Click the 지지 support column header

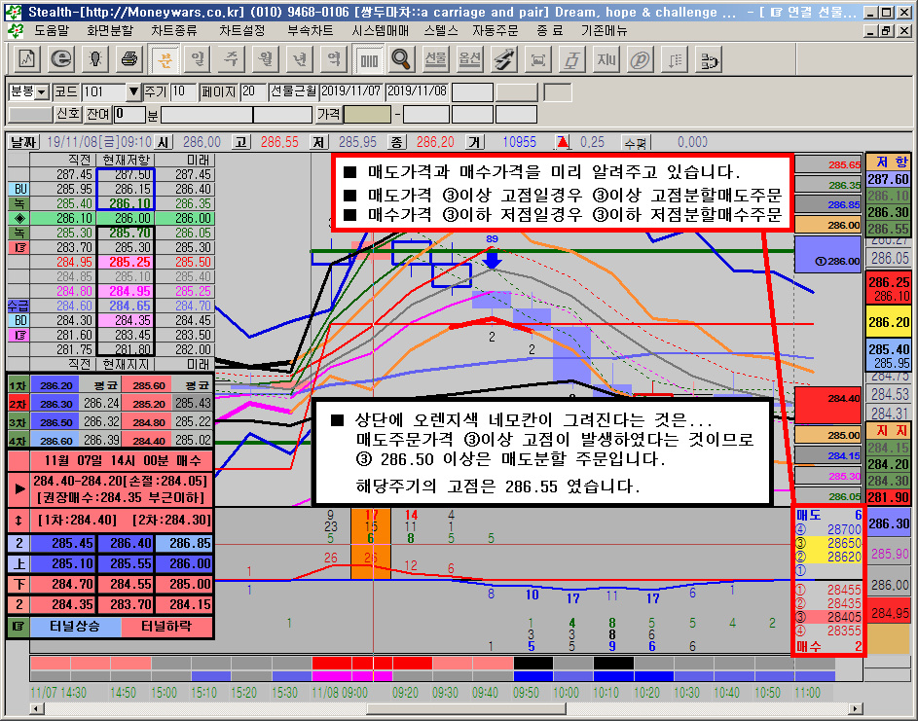pyautogui.click(x=888, y=431)
